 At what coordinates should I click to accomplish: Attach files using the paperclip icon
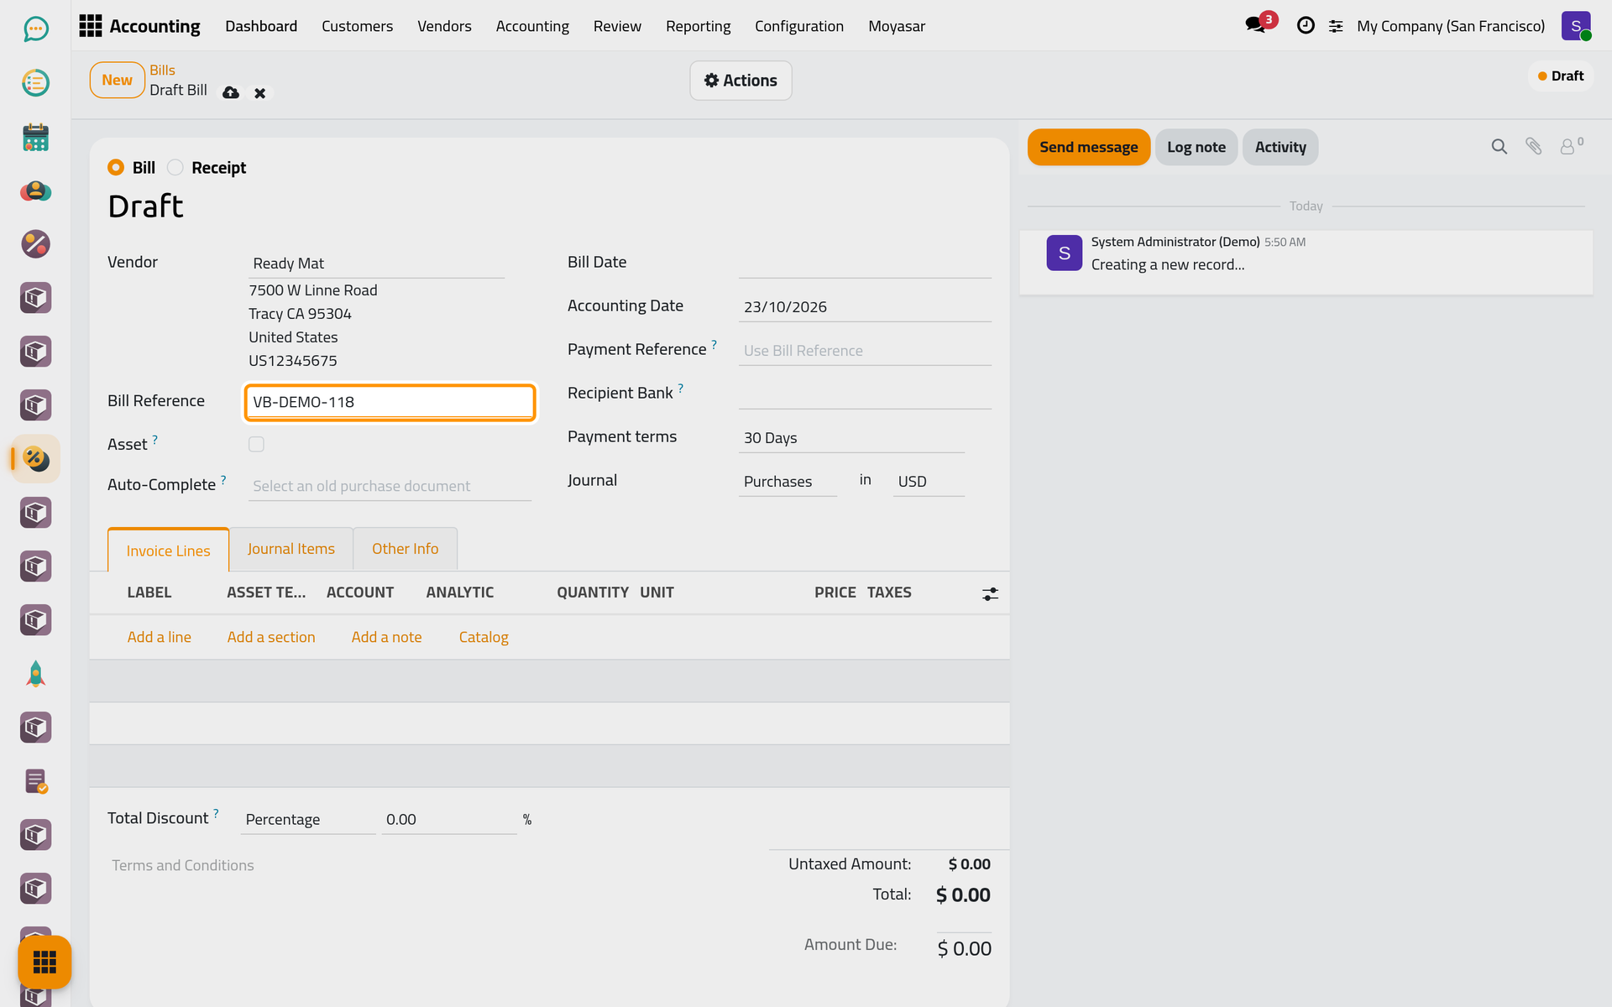click(1533, 147)
